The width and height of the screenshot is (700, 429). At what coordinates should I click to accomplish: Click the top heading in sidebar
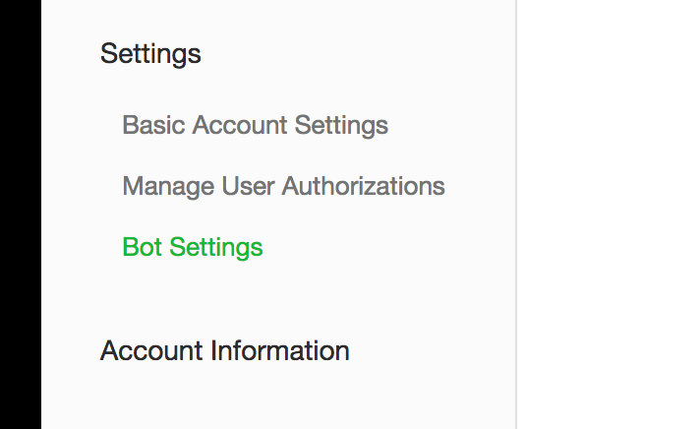(150, 53)
